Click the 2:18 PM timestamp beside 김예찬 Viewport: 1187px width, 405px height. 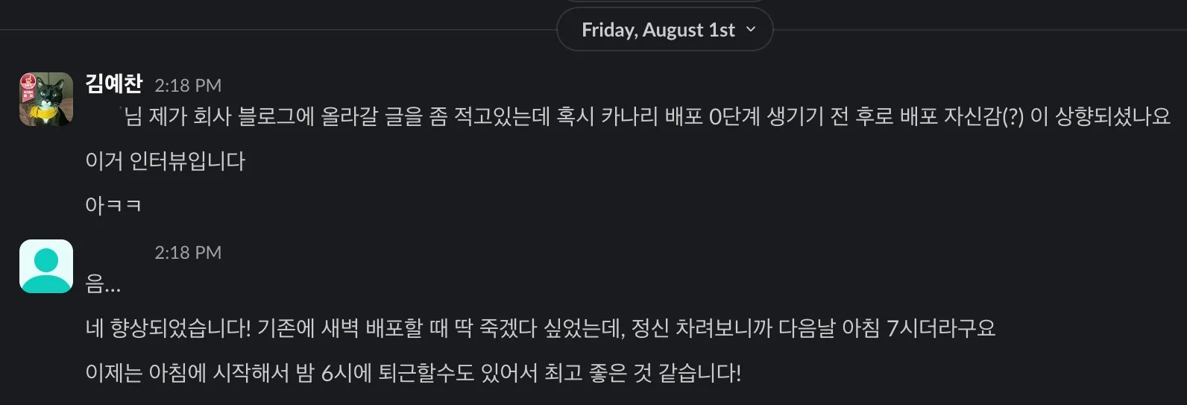pos(188,86)
